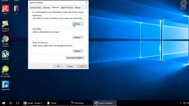189x106 pixels.
Task: Switch to Recording taskbar item
Action: coord(81,103)
